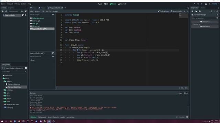The image size is (220, 123).
Task: Open the script editor File menu
Action: pos(31,11)
